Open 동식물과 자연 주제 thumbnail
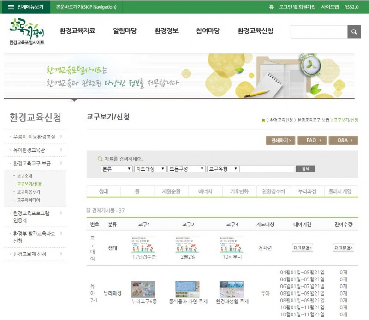The width and height of the screenshot is (369, 320). tap(188, 290)
